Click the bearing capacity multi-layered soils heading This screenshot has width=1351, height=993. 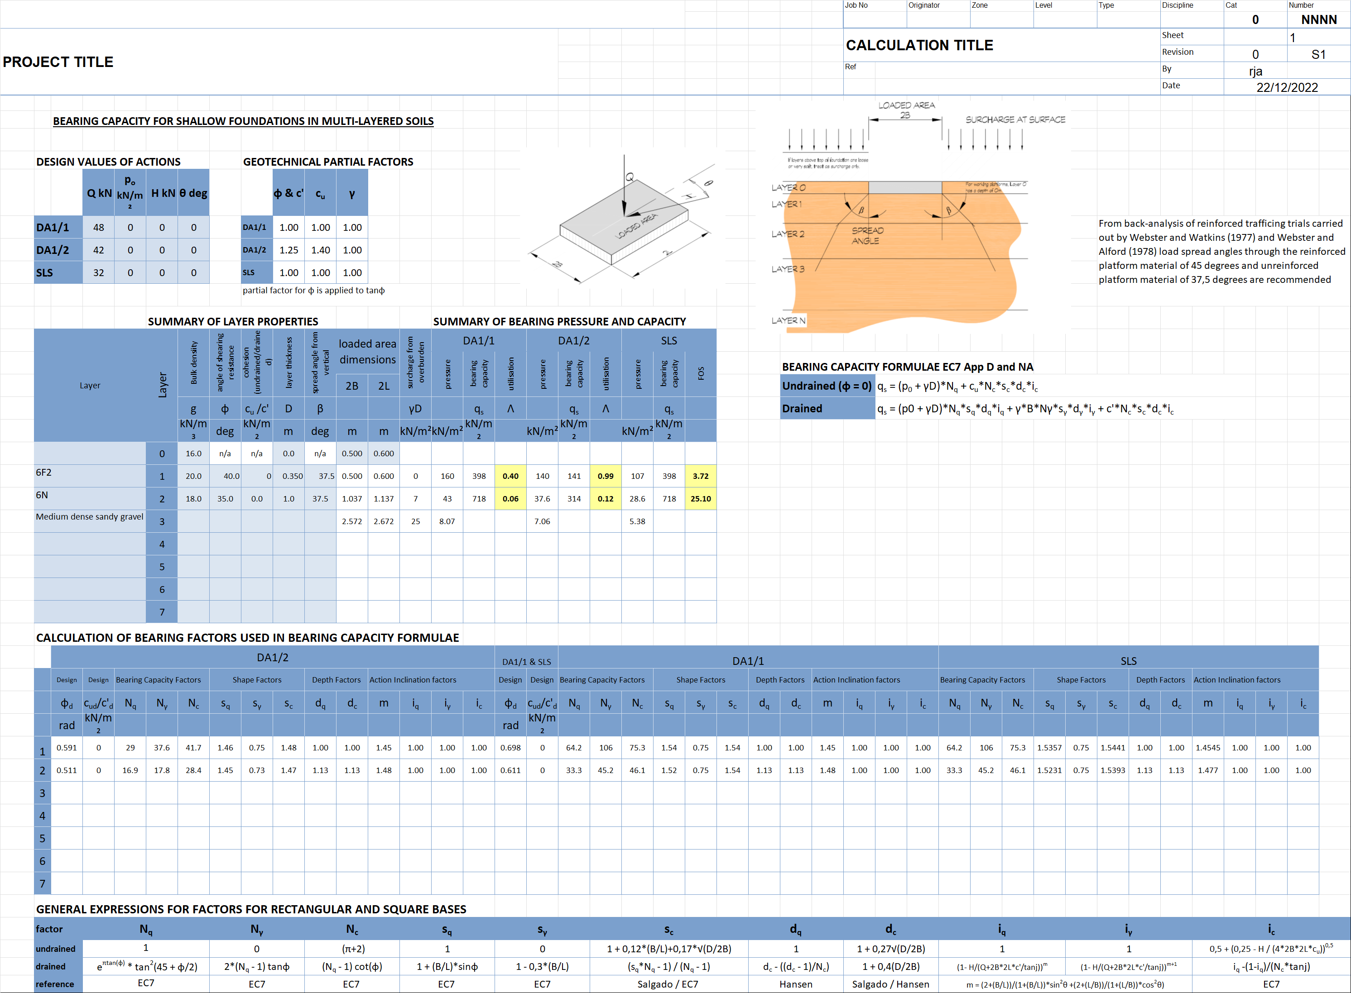[x=243, y=121]
